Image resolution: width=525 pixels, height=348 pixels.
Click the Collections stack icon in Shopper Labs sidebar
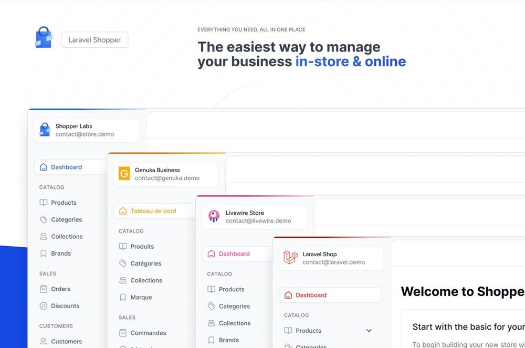[44, 237]
